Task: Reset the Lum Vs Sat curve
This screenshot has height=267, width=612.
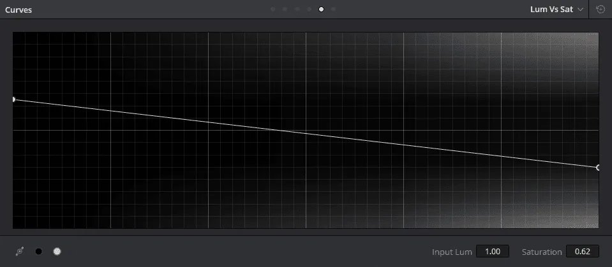Action: (600, 10)
